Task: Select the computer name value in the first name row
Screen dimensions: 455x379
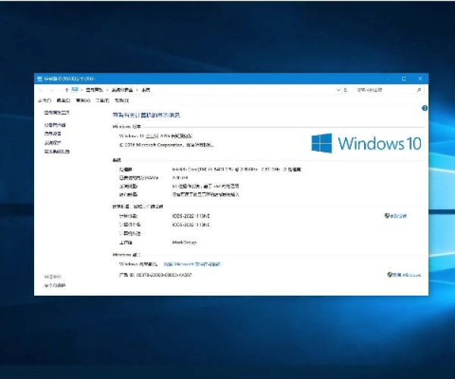Action: 190,216
